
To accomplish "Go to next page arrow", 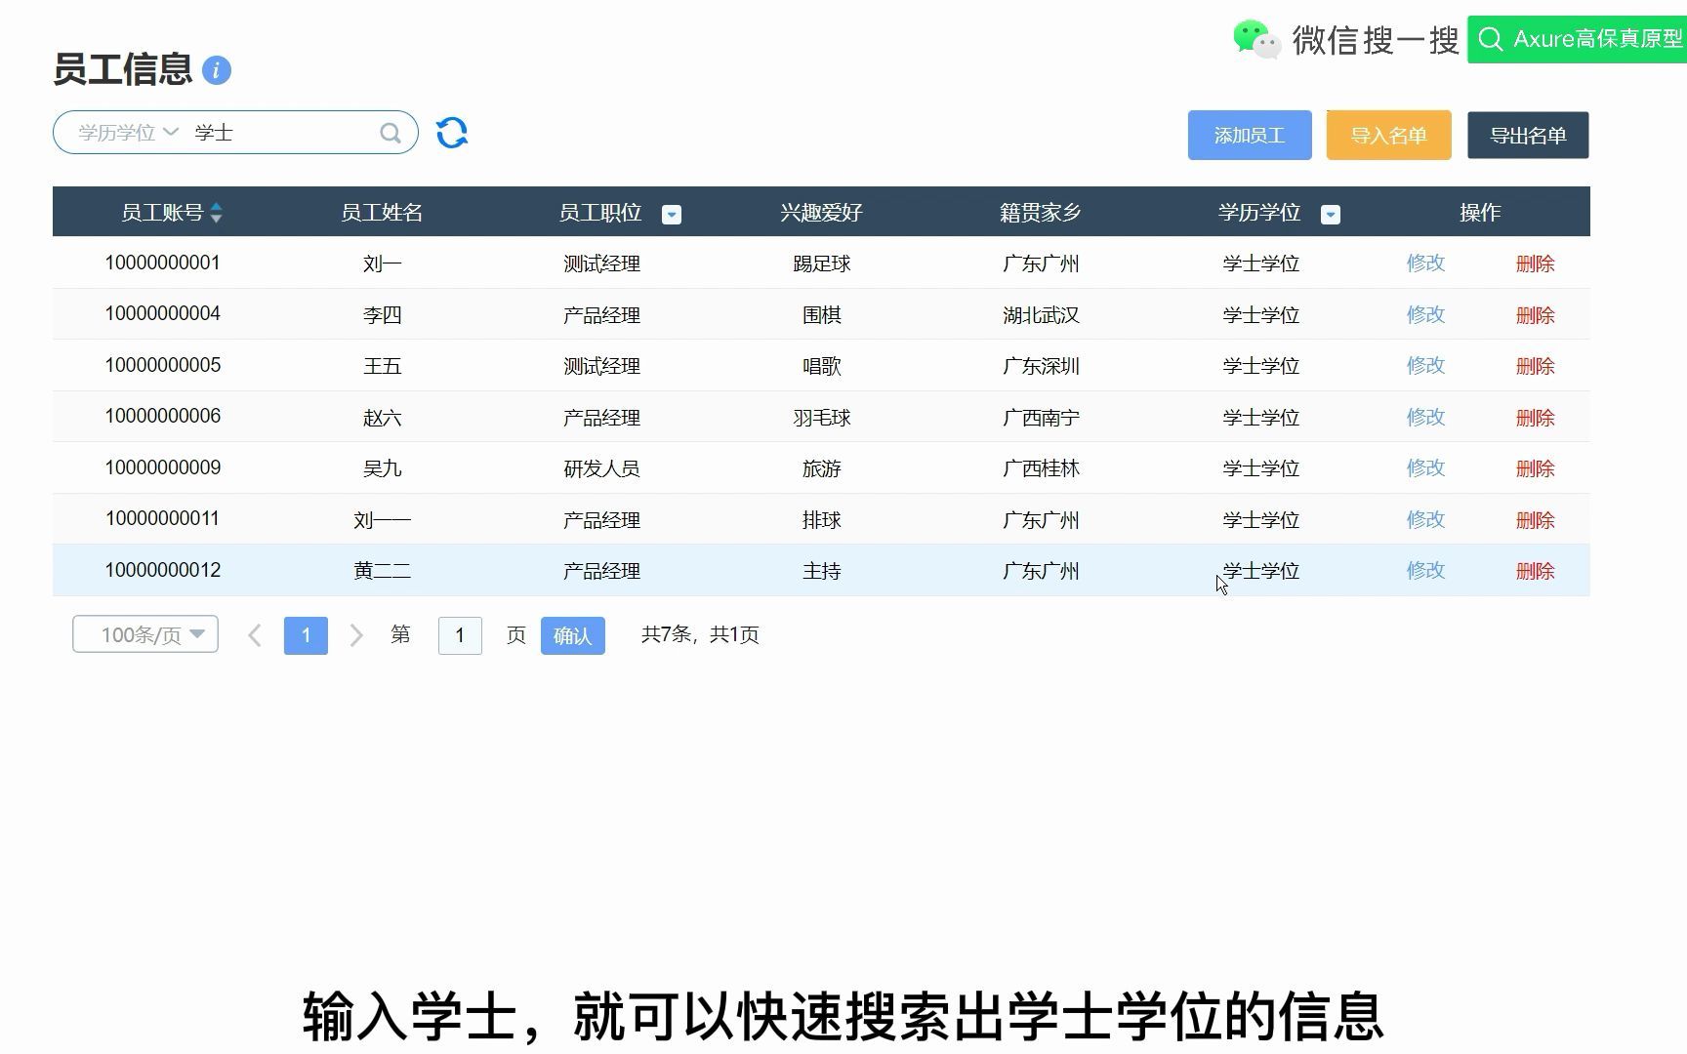I will 356,635.
